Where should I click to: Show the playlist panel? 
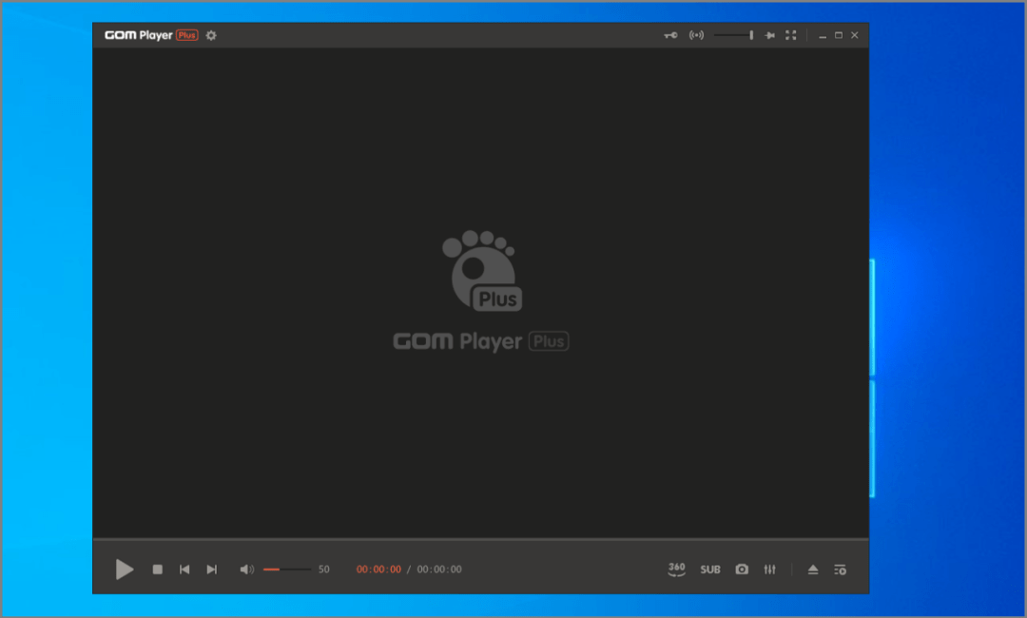pos(840,570)
